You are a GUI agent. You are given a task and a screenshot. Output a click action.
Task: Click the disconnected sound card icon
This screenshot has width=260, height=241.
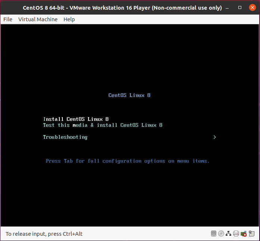pyautogui.click(x=244, y=234)
